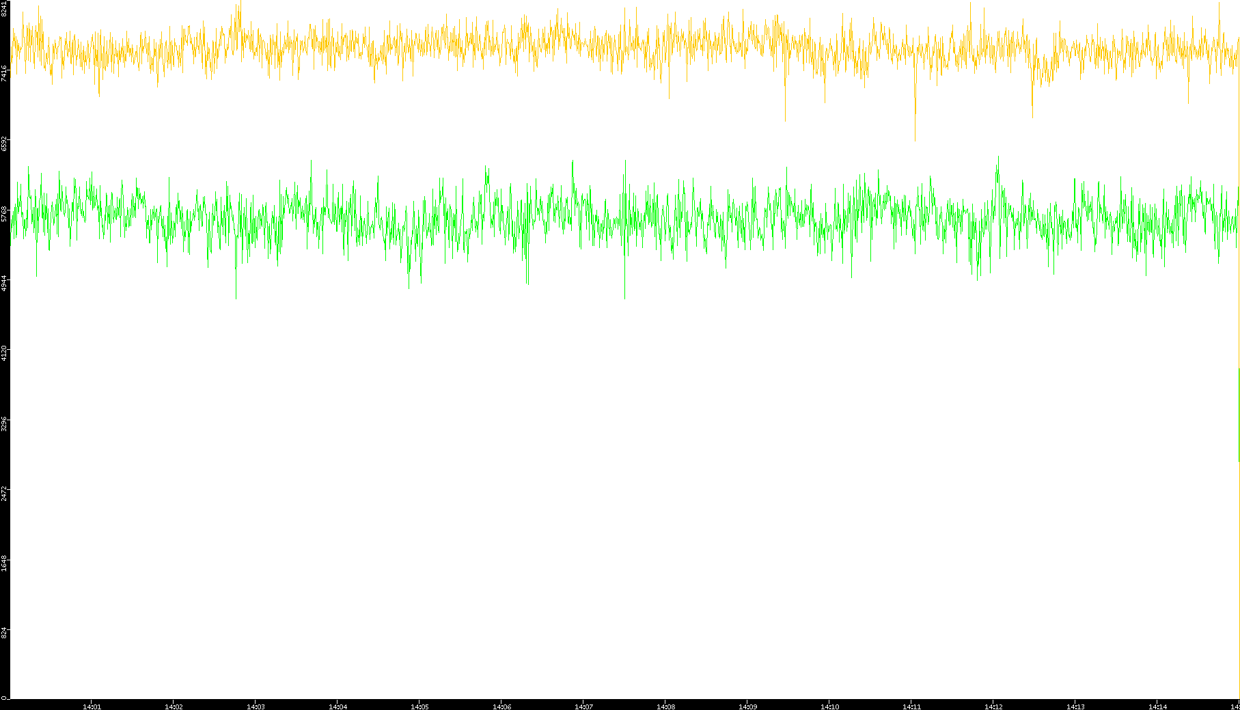Viewport: 1240px width, 710px height.
Task: Select the 14:02 time label
Action: pyautogui.click(x=174, y=707)
